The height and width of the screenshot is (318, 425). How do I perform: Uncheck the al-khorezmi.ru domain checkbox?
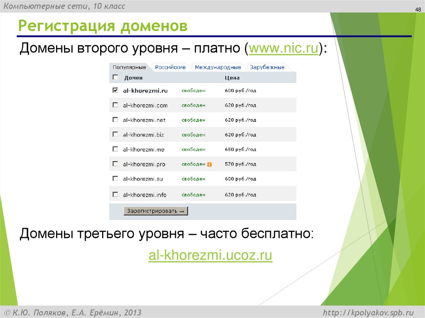tap(115, 90)
